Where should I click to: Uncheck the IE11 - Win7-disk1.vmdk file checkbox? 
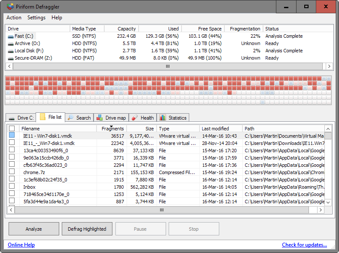point(12,135)
